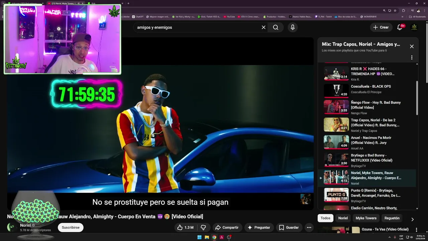Open the YouTube bookmark
Viewport: 428px width, 241px height.
coord(229,16)
